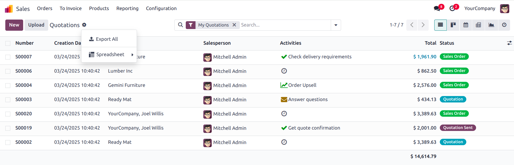Click the Upload button
Screen dimensions: 514x165
36,25
